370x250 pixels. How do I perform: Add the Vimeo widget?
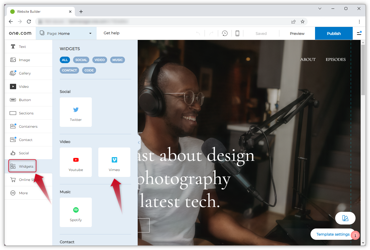point(114,162)
